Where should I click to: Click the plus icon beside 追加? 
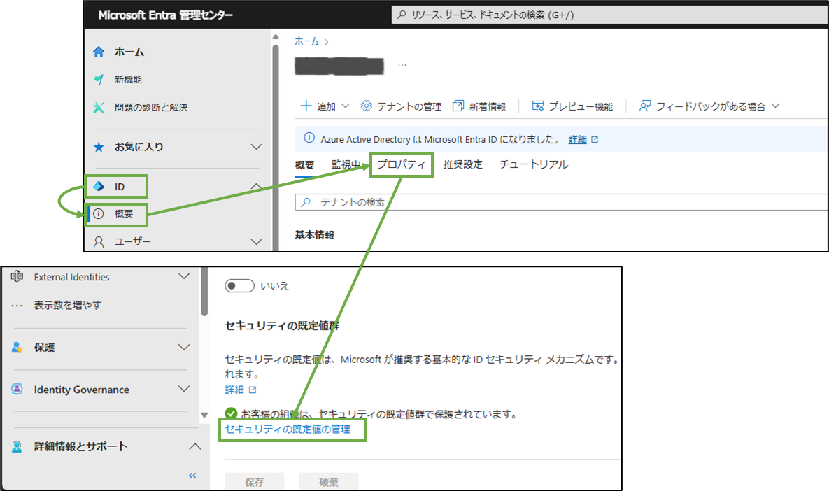tap(306, 106)
